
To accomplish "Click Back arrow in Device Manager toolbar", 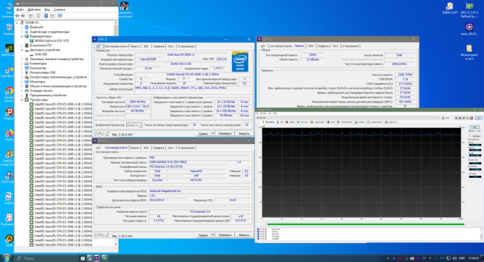I will coord(17,16).
